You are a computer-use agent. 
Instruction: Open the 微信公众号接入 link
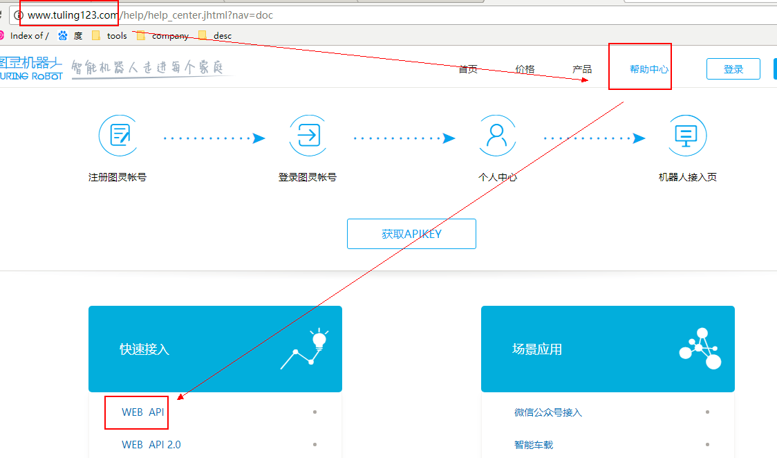548,412
